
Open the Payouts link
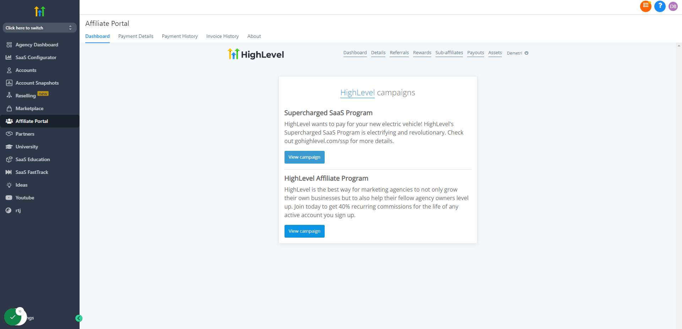point(476,53)
